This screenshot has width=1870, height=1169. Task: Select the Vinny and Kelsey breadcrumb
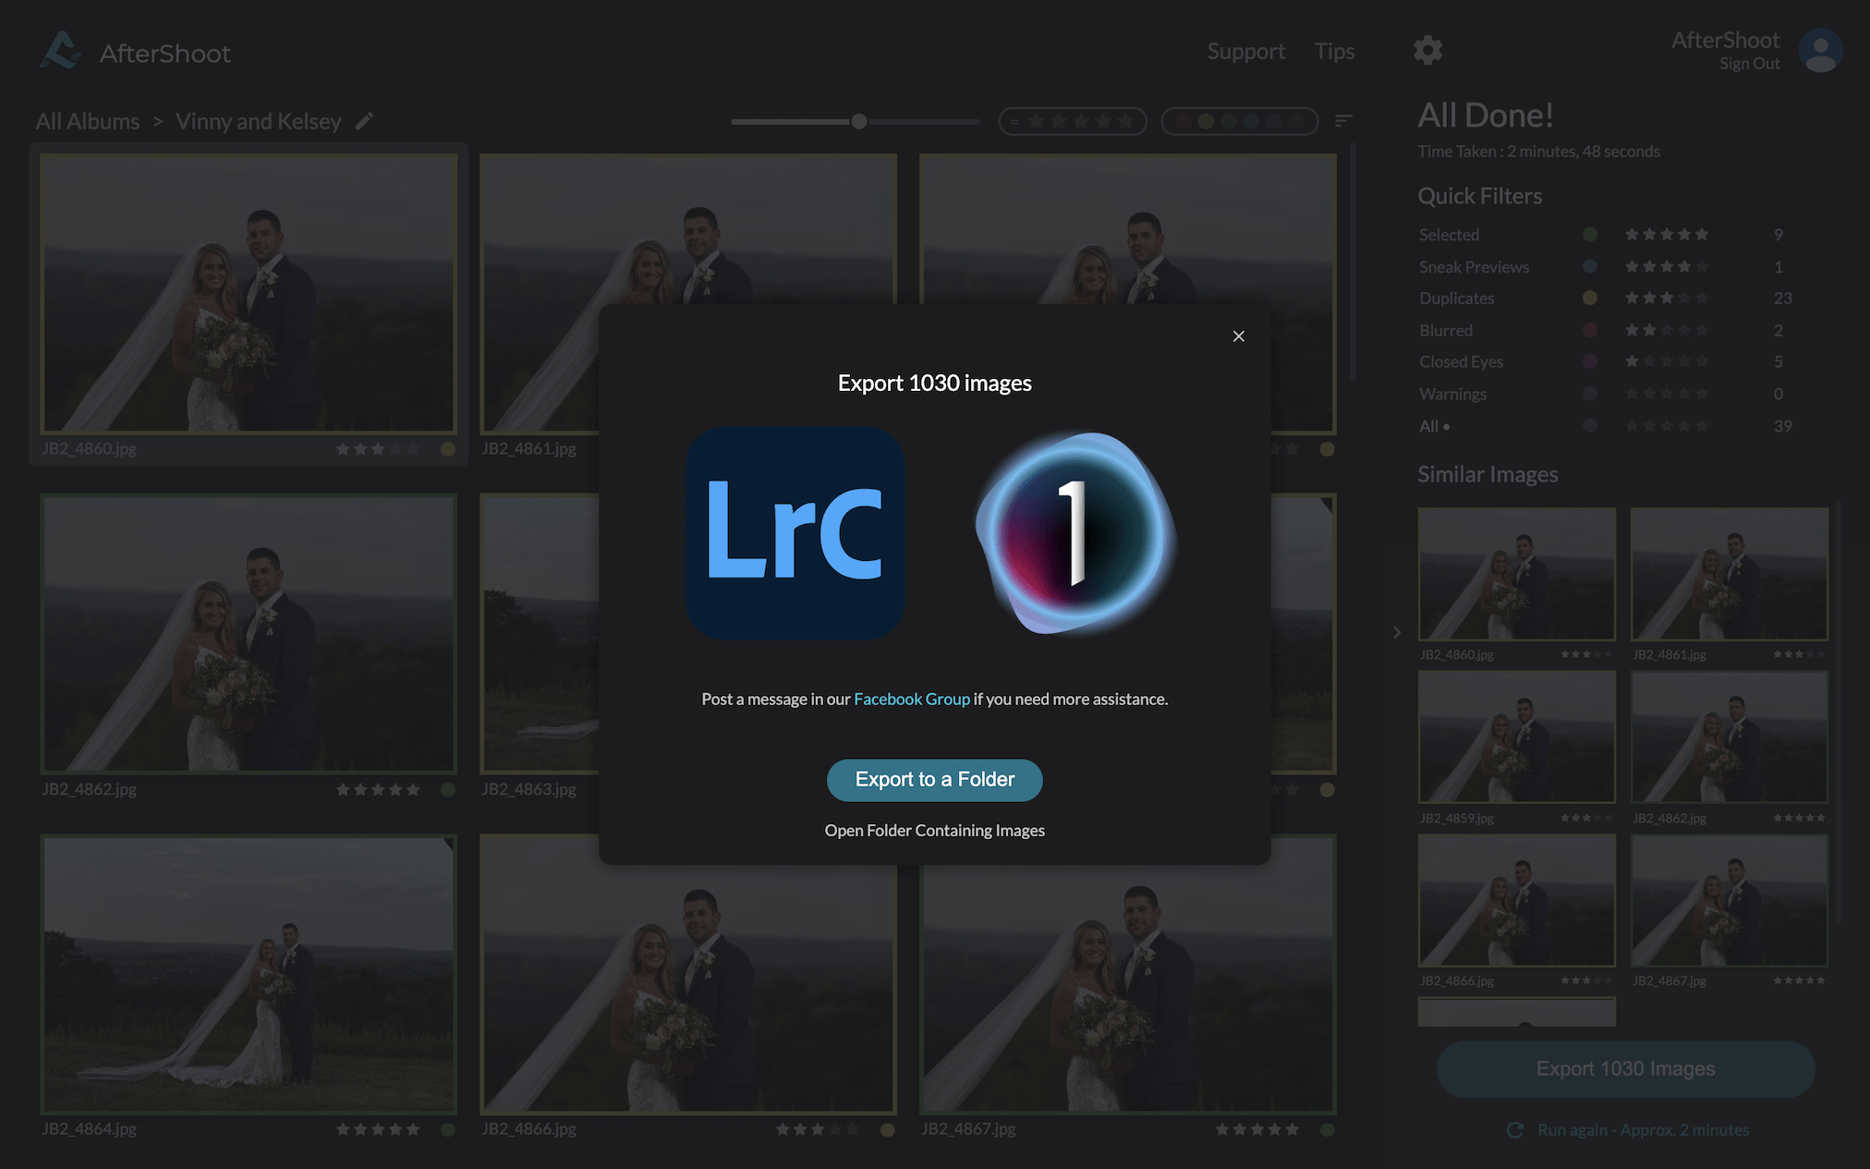click(x=259, y=121)
